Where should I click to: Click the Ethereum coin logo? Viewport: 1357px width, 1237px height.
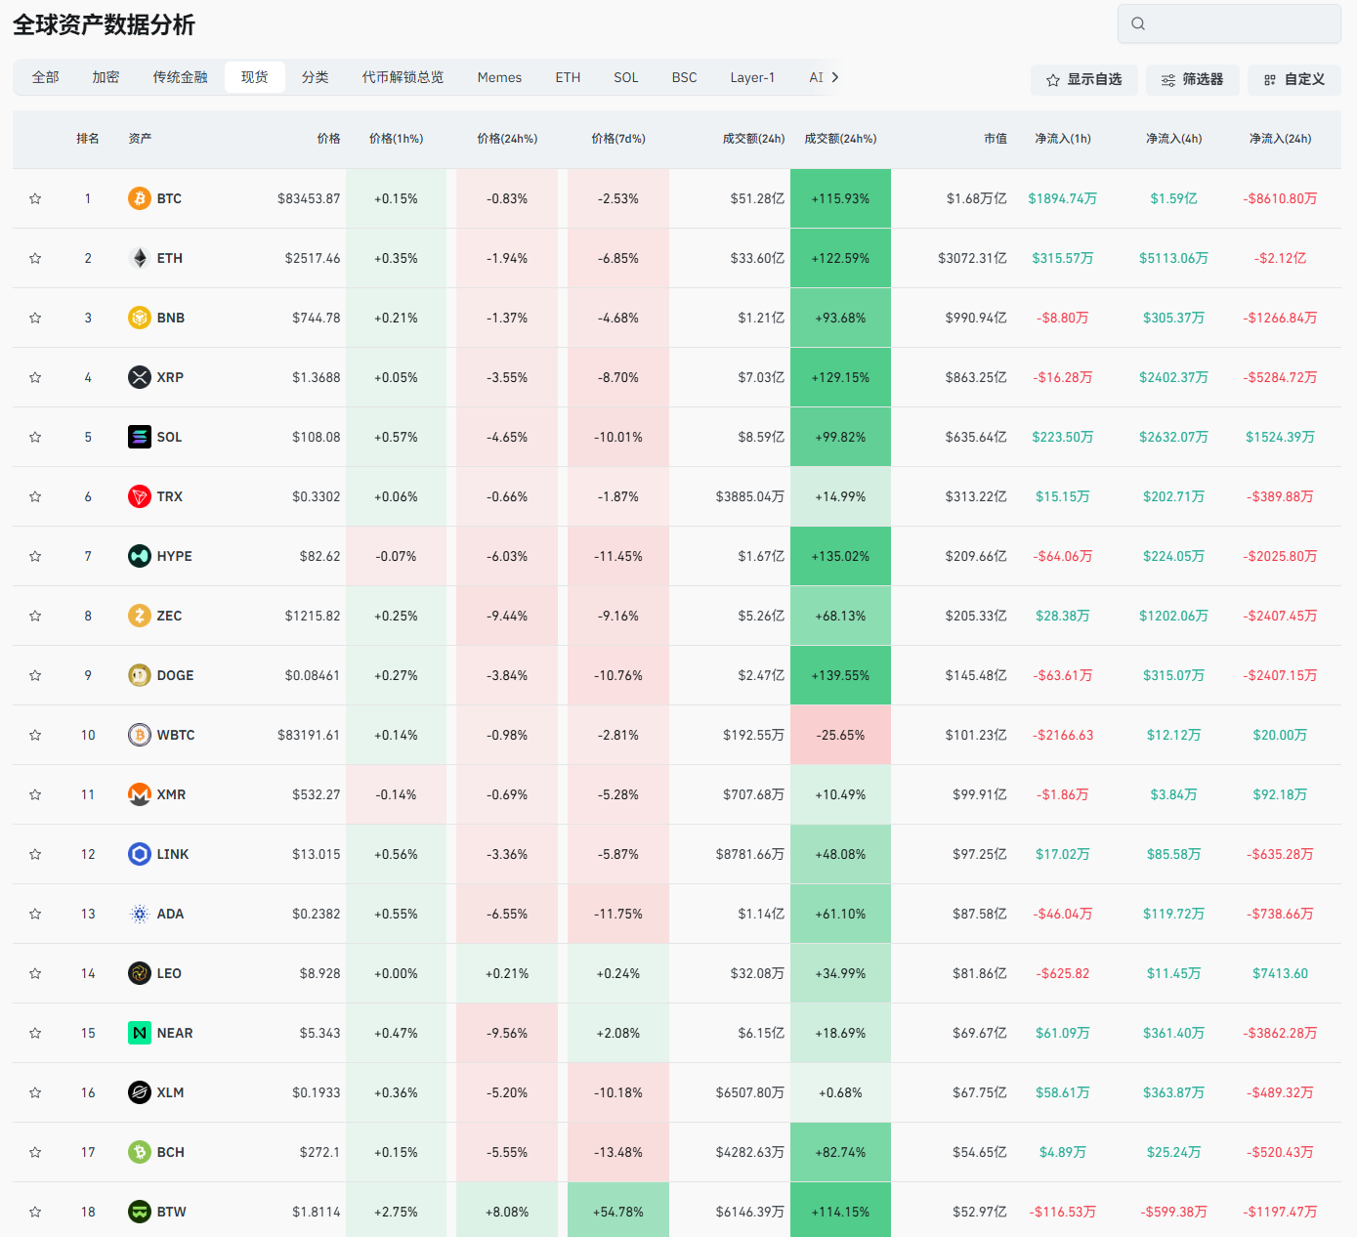140,258
